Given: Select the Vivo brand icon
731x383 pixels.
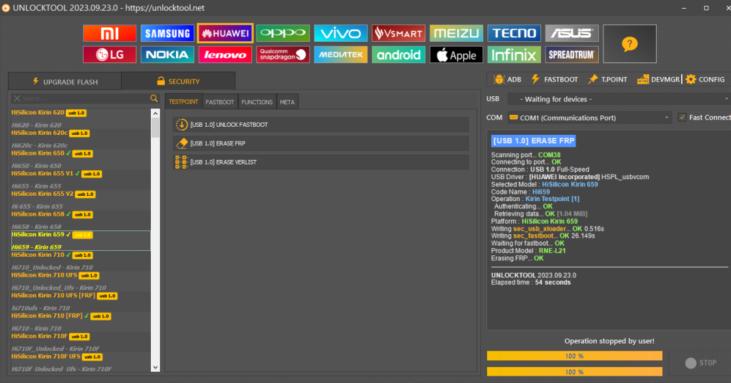Looking at the screenshot, I should (x=341, y=34).
